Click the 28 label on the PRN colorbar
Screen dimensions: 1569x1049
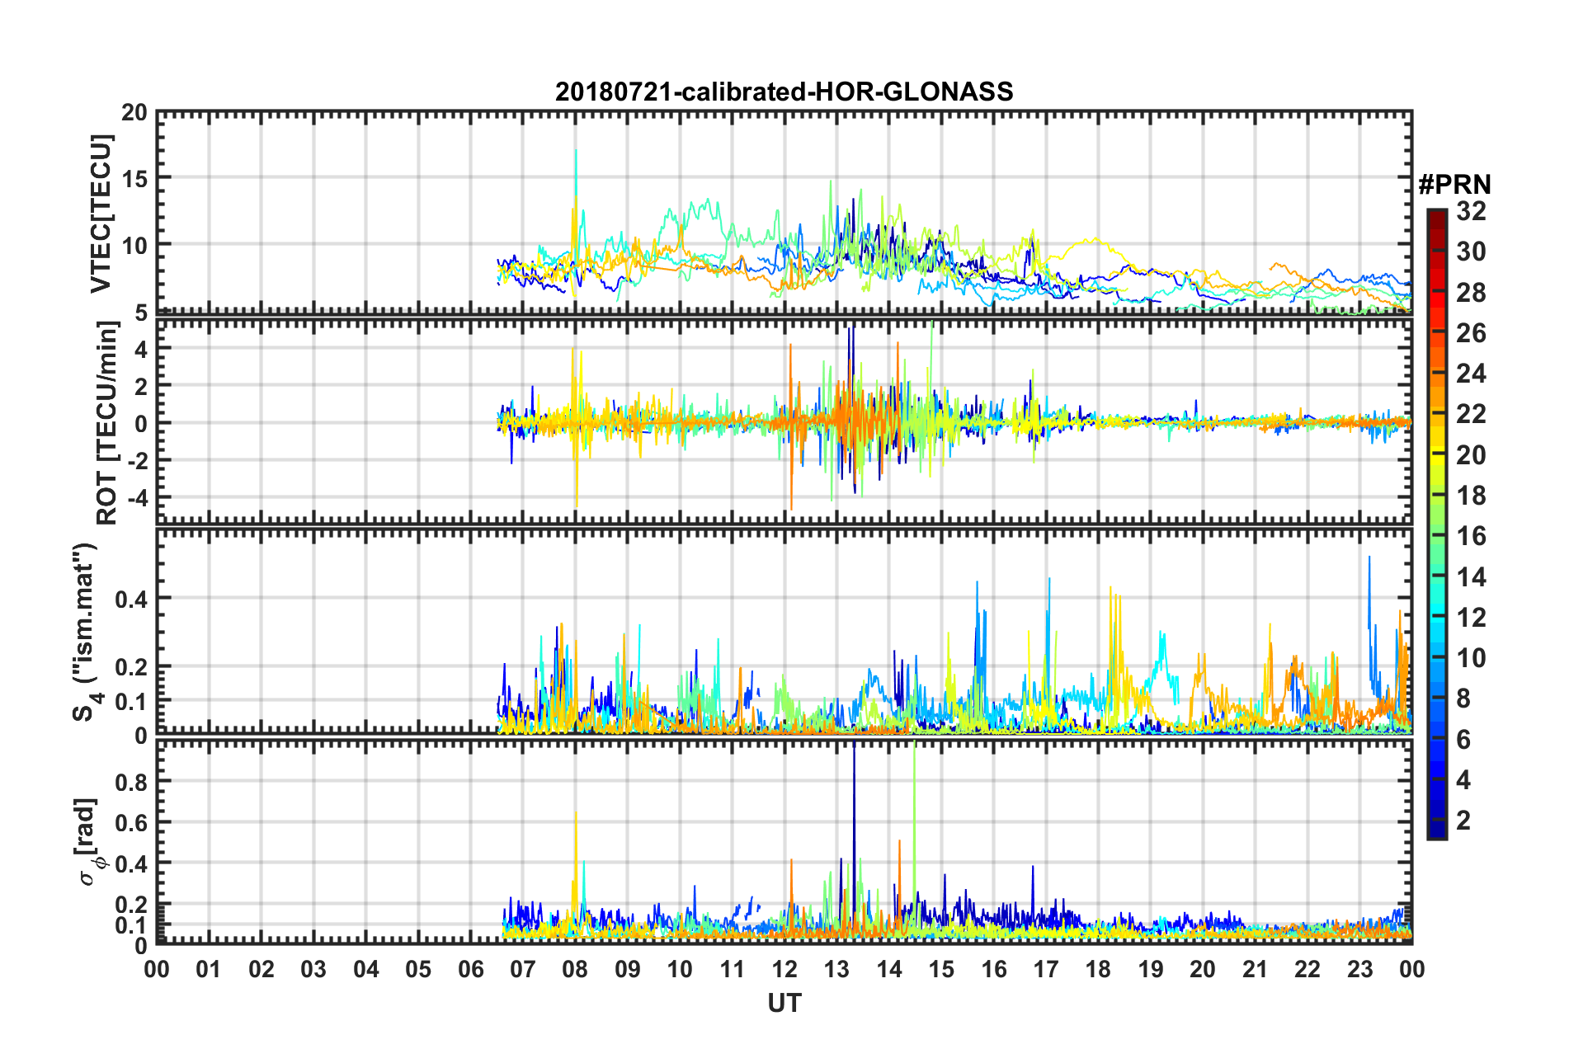(1471, 293)
